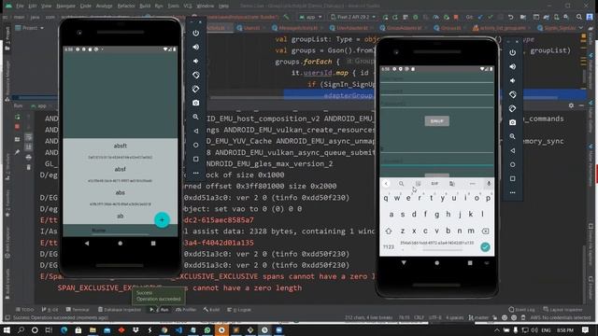Show hidden editor tabs overflow chevron
This screenshot has height=336, width=598.
[x=581, y=28]
